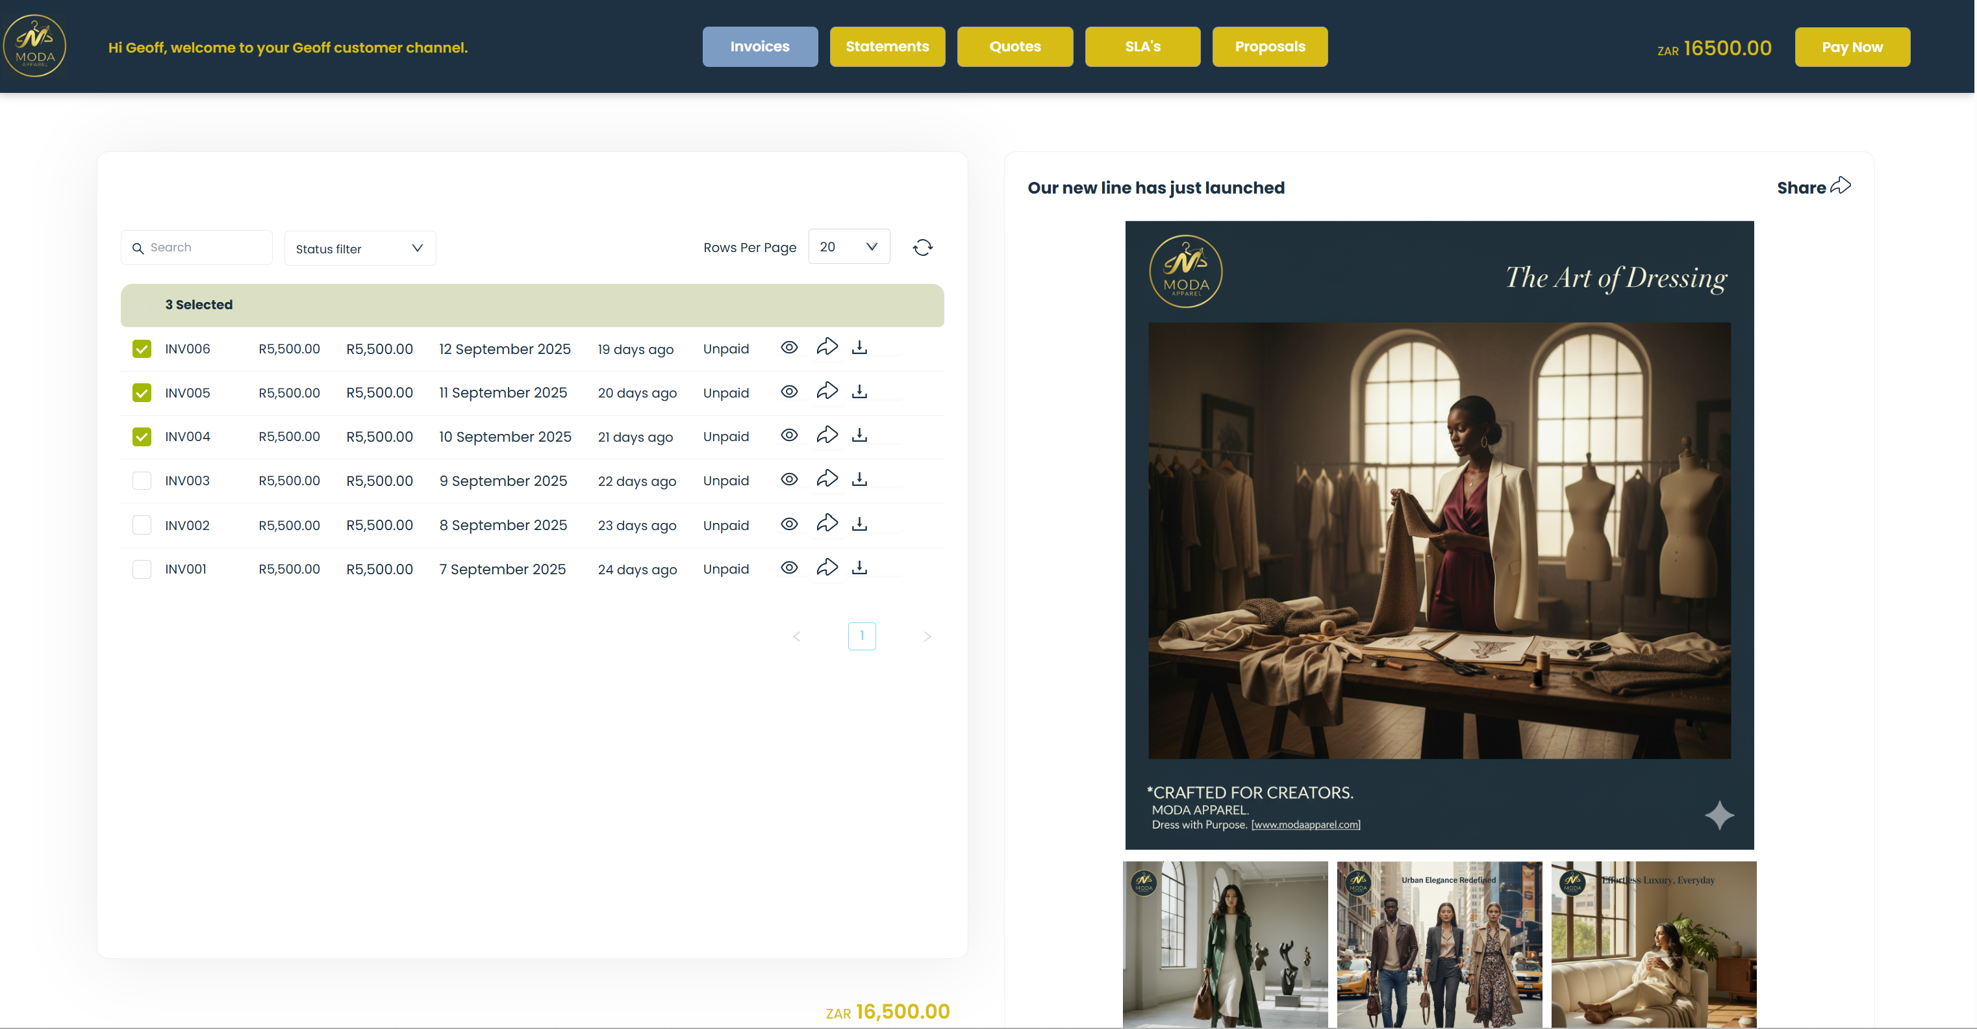This screenshot has width=1977, height=1029.
Task: View invoice INV003 with eye icon
Action: point(789,480)
